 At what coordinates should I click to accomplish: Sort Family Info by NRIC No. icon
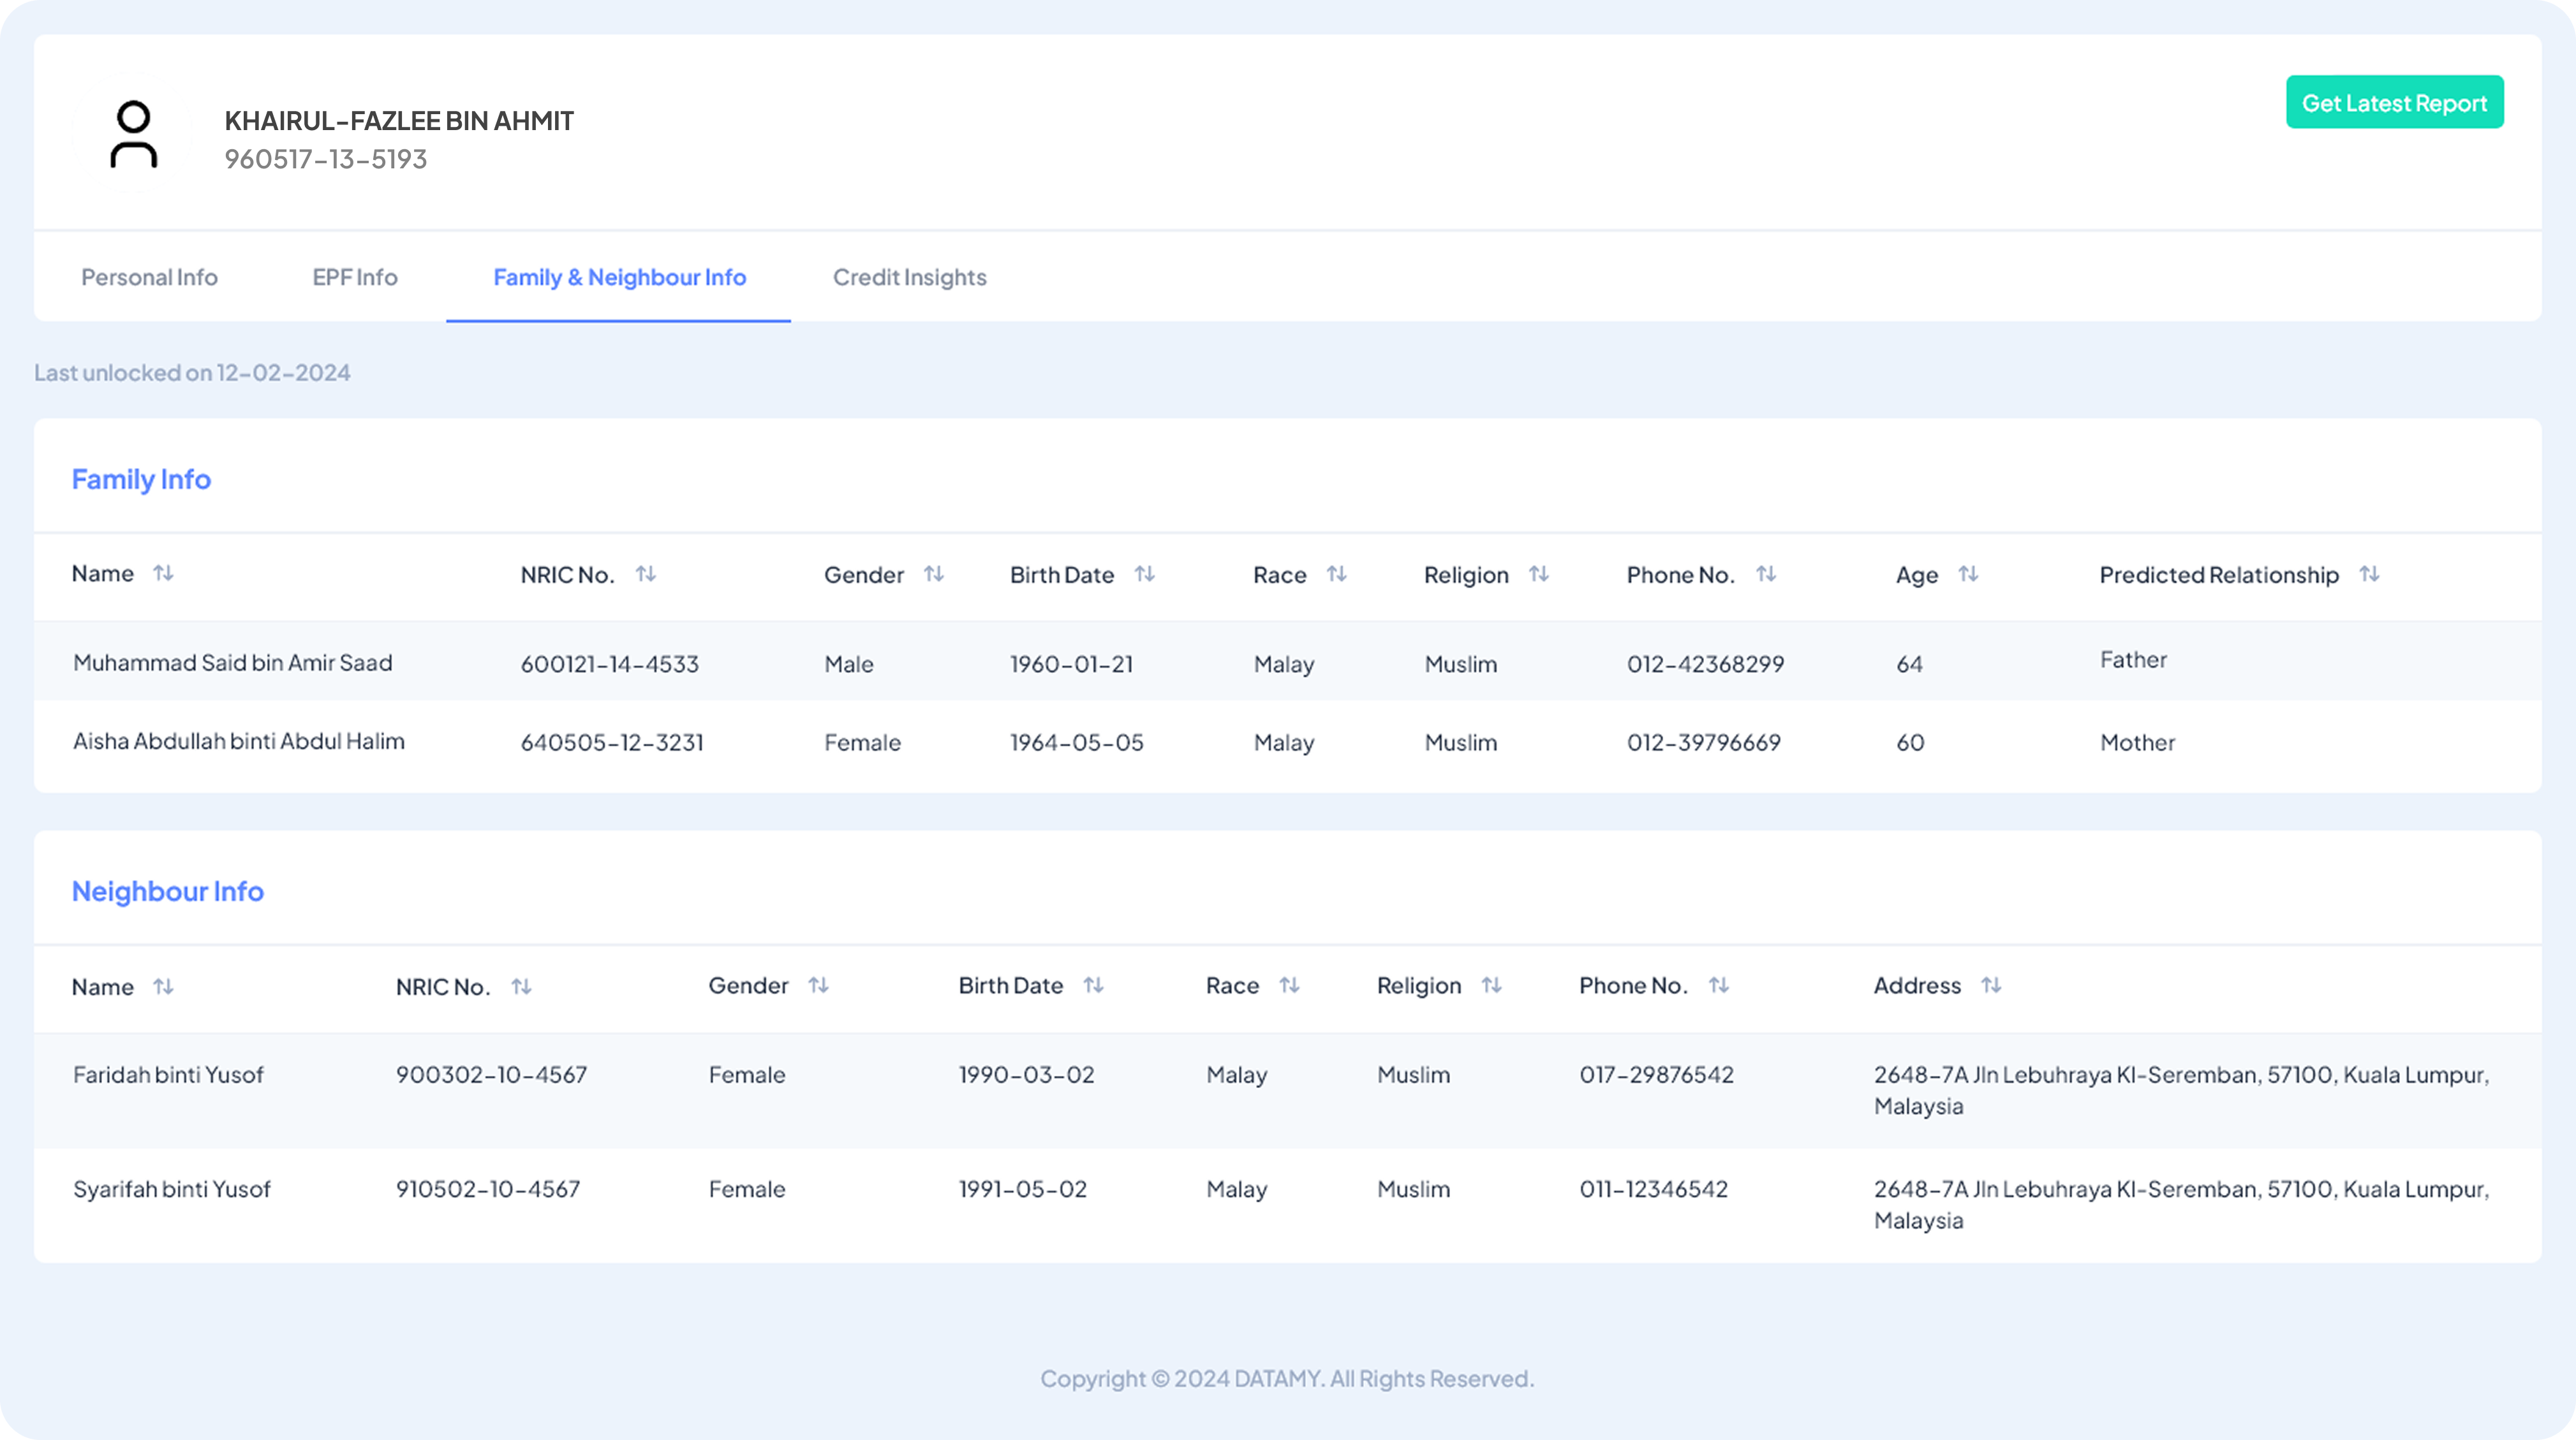pyautogui.click(x=646, y=574)
